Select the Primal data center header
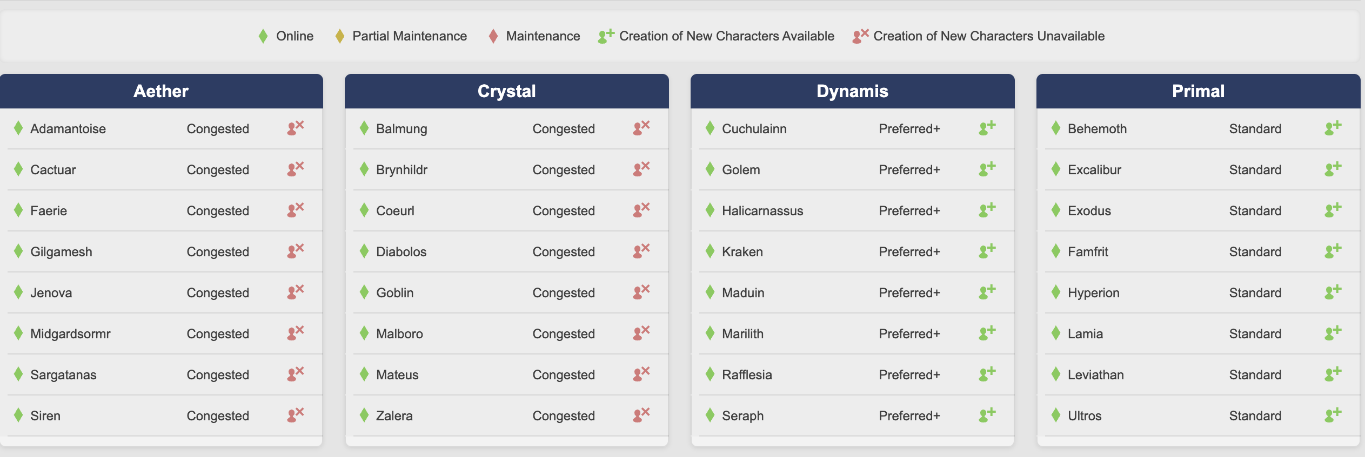 (x=1199, y=91)
